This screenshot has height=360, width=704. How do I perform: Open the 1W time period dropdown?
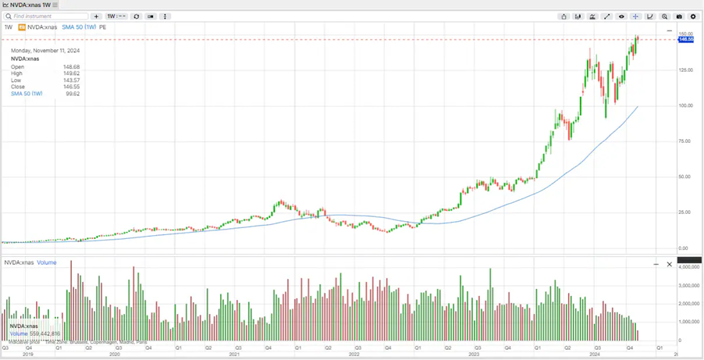[x=116, y=16]
